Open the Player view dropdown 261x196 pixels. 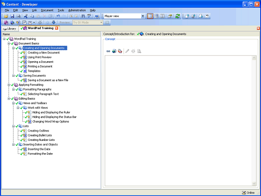[143, 16]
